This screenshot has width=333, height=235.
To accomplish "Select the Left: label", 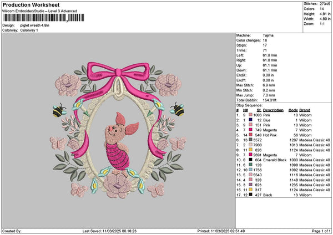I will (x=240, y=55).
